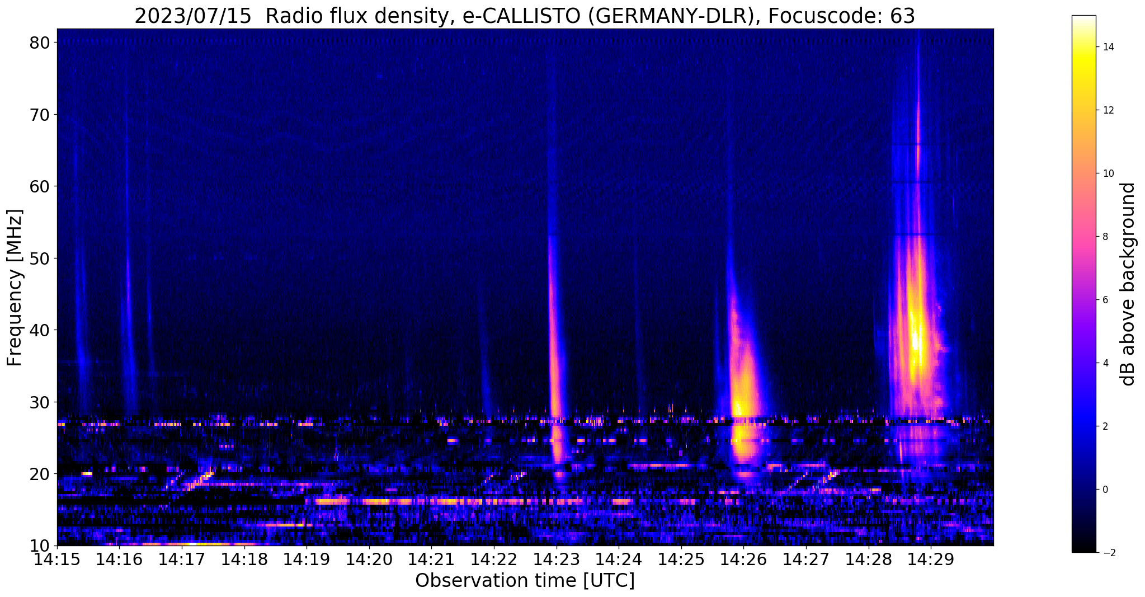
Task: Click the purple region of the colorbar near 5
Action: (x=1083, y=331)
